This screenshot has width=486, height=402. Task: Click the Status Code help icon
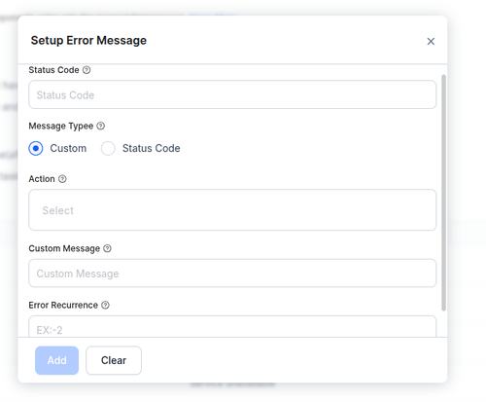(87, 70)
